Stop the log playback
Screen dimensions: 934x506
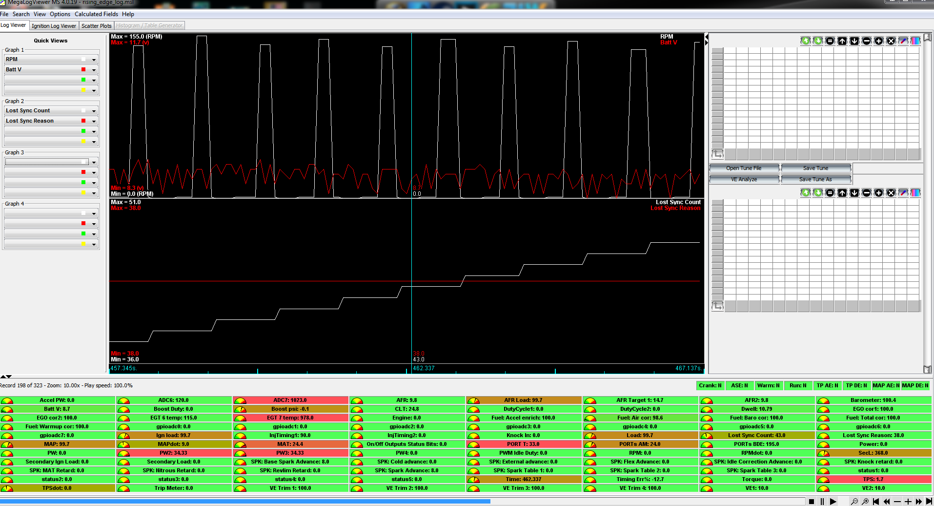pyautogui.click(x=812, y=502)
